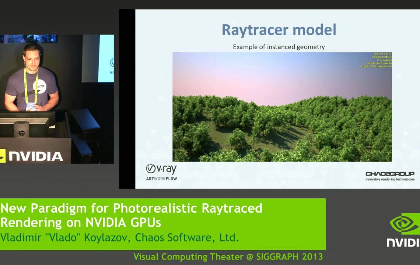
Task: Click the V-Ray RT 2.40.01 stats overlay
Action: pos(381,54)
